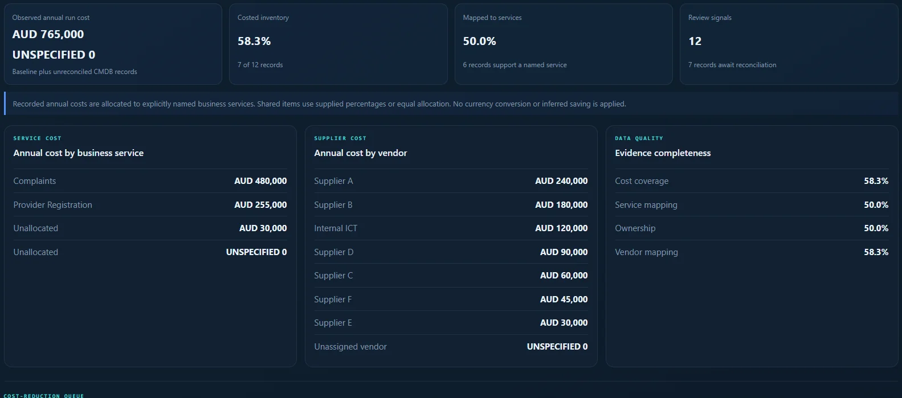
Task: Click the 'Observed annual run cost' card title
Action: pyautogui.click(x=51, y=18)
